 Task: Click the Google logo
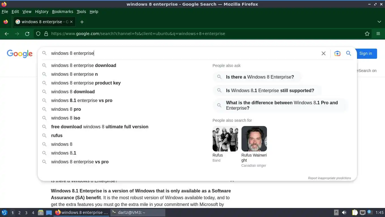[20, 54]
